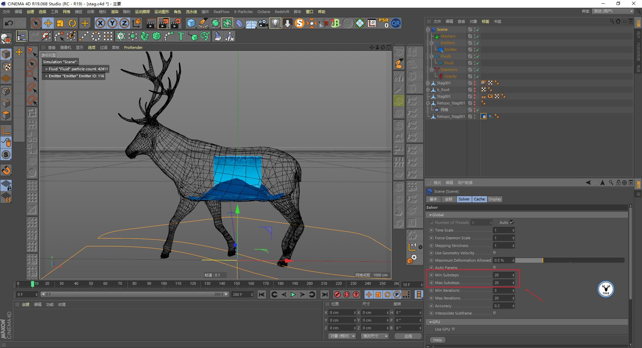The image size is (642, 348).
Task: Click the Light bulb object icon
Action: pos(275,23)
